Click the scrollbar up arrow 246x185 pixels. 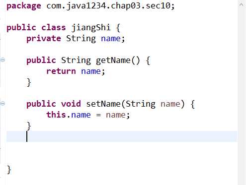pos(242,4)
